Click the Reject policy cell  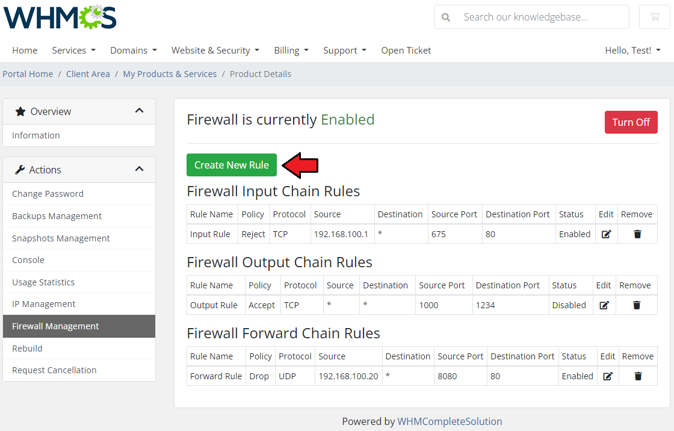click(x=253, y=234)
